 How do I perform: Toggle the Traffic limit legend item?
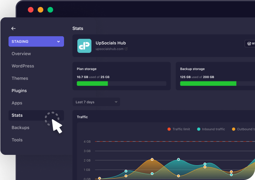(x=179, y=129)
